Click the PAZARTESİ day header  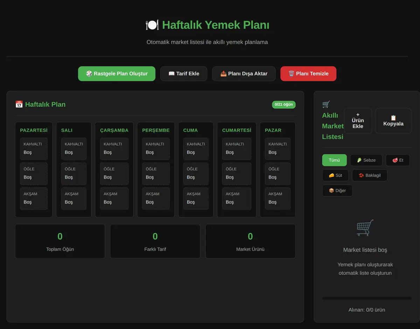[34, 130]
